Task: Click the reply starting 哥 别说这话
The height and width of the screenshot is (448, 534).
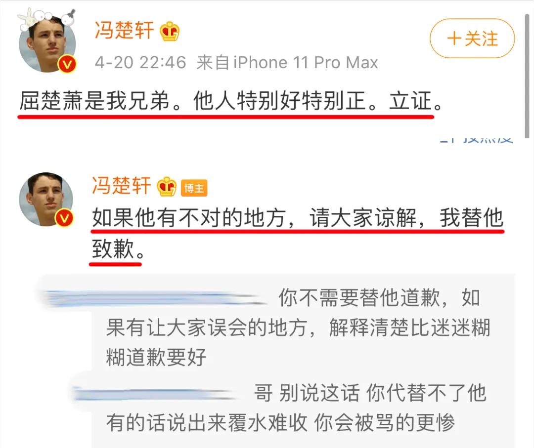Action: (296, 407)
